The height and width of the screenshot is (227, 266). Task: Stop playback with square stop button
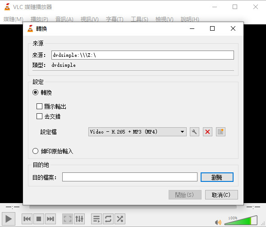click(39, 219)
